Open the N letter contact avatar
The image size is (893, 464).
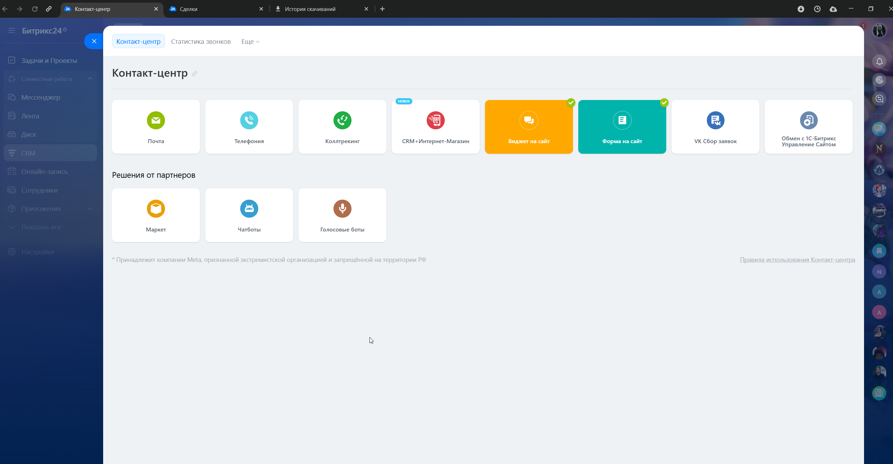point(879,271)
